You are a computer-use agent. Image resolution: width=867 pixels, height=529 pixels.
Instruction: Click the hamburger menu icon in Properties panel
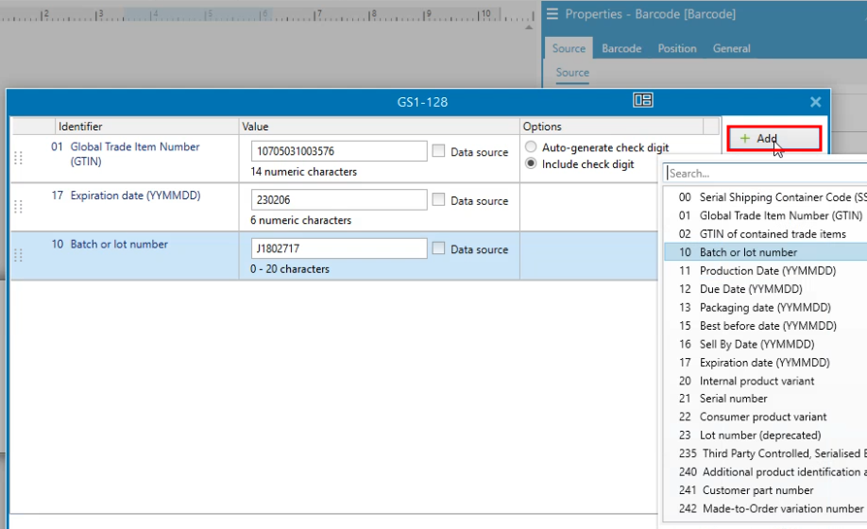[552, 14]
